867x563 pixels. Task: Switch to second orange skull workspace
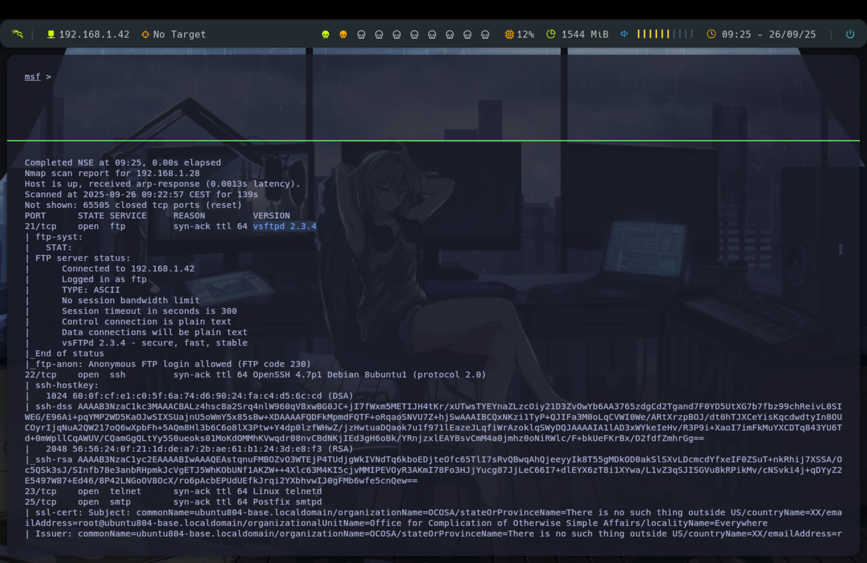click(343, 34)
